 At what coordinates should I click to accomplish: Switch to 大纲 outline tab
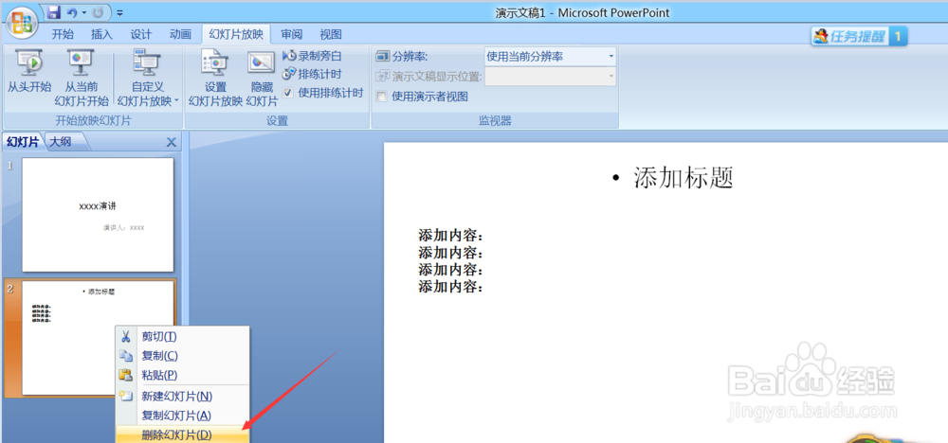pos(61,142)
